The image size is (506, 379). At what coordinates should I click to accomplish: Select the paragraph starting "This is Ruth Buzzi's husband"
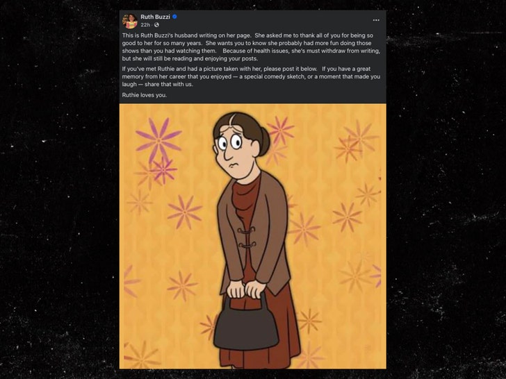[x=251, y=47]
